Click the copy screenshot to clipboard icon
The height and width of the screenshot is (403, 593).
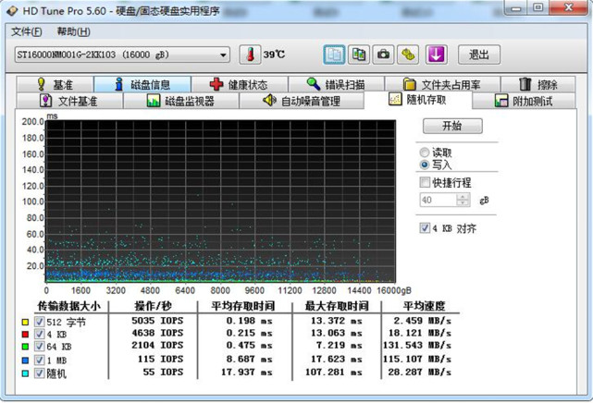point(358,55)
